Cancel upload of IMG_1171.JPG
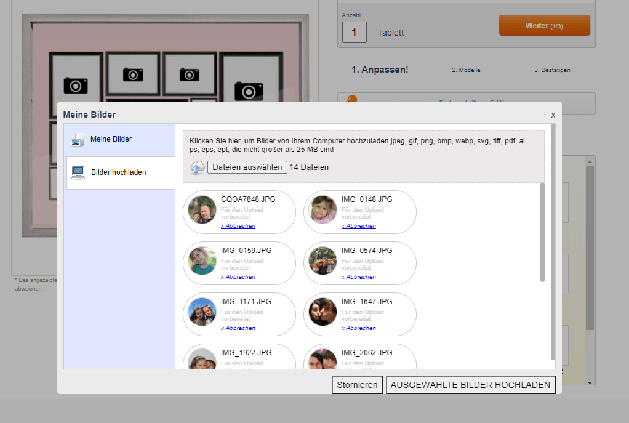Viewport: 629px width, 423px height. pos(238,328)
